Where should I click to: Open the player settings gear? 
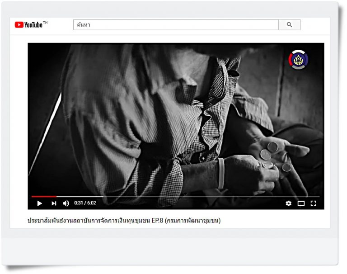click(288, 203)
